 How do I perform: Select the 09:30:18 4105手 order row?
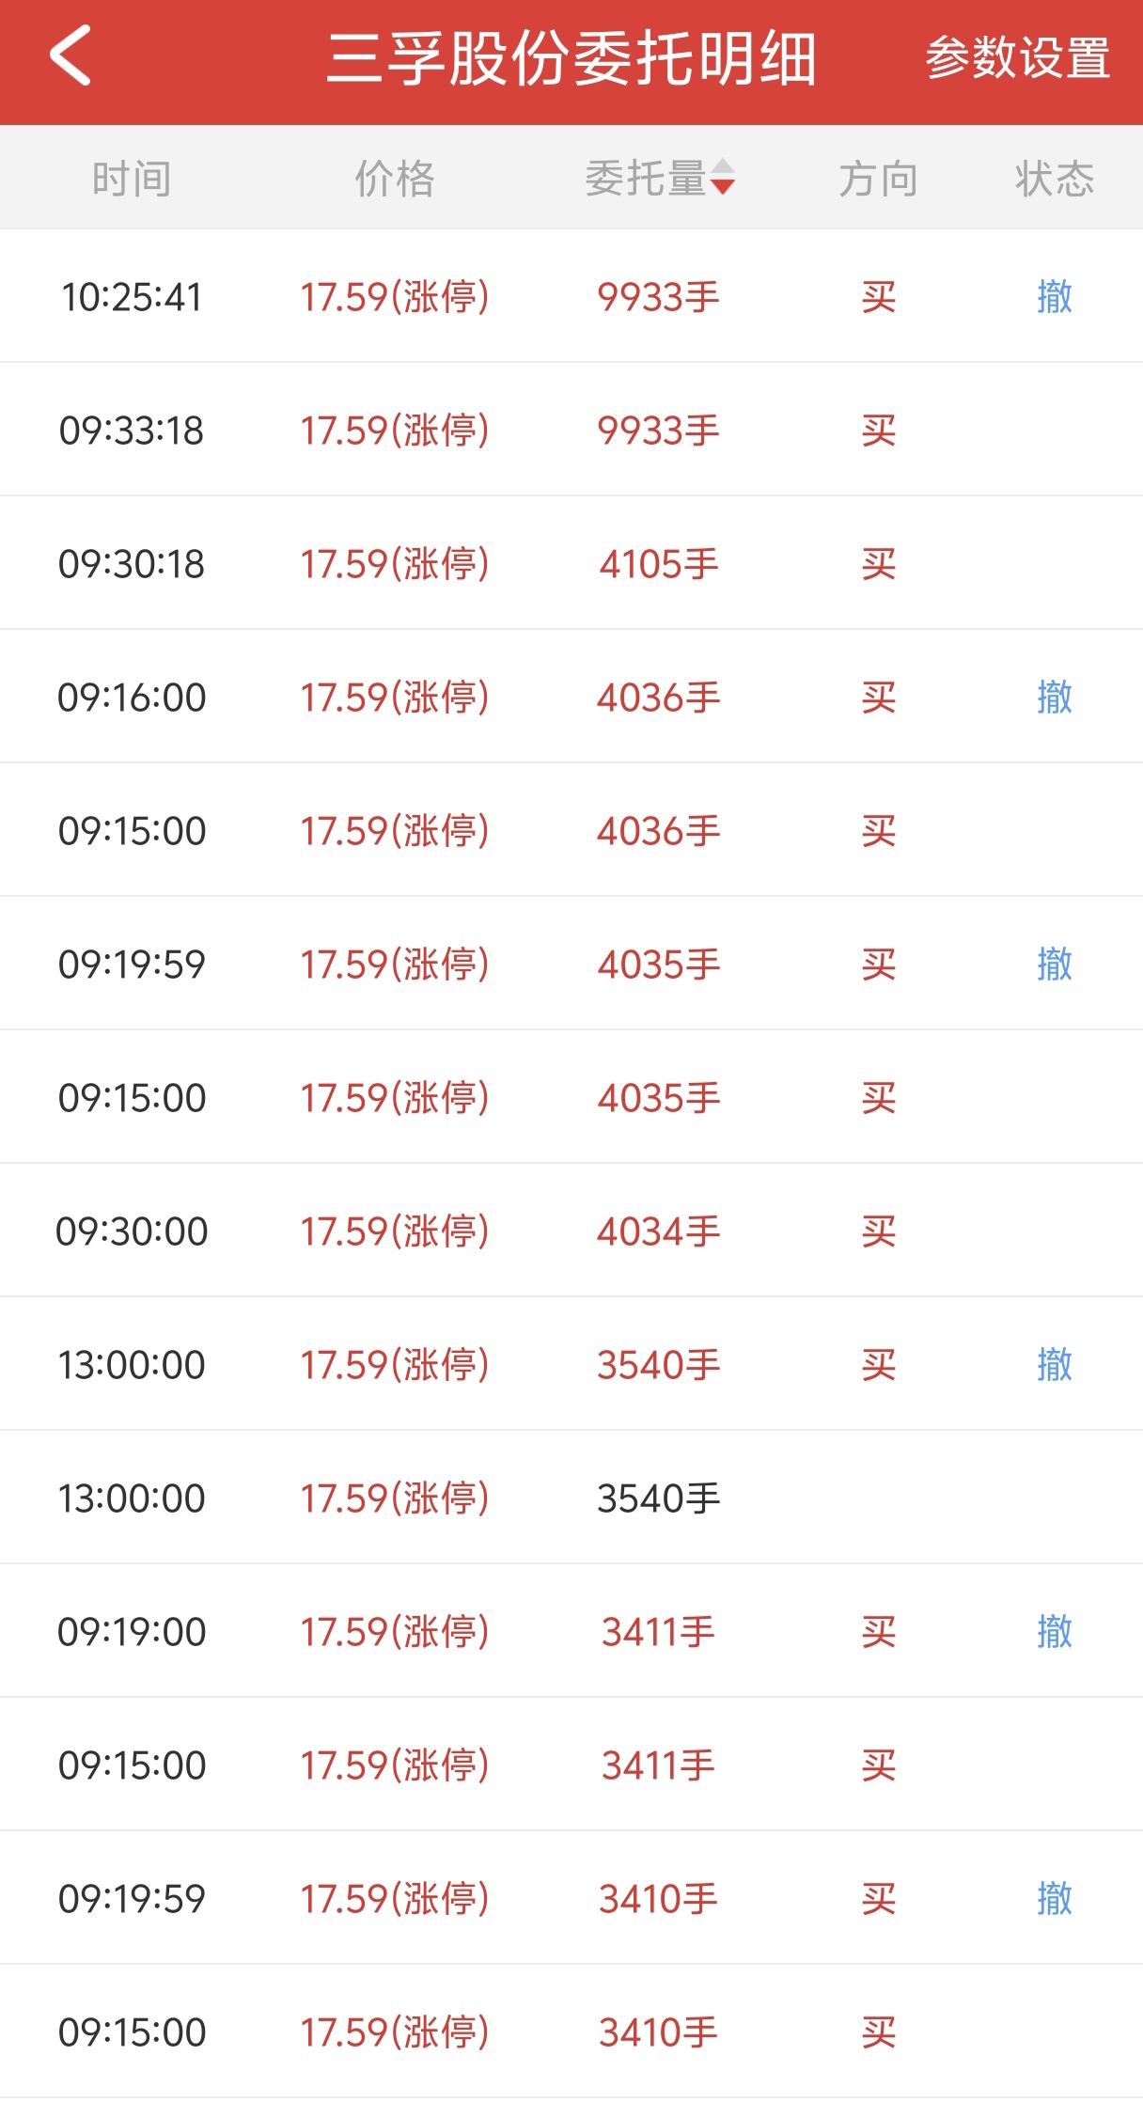(571, 564)
